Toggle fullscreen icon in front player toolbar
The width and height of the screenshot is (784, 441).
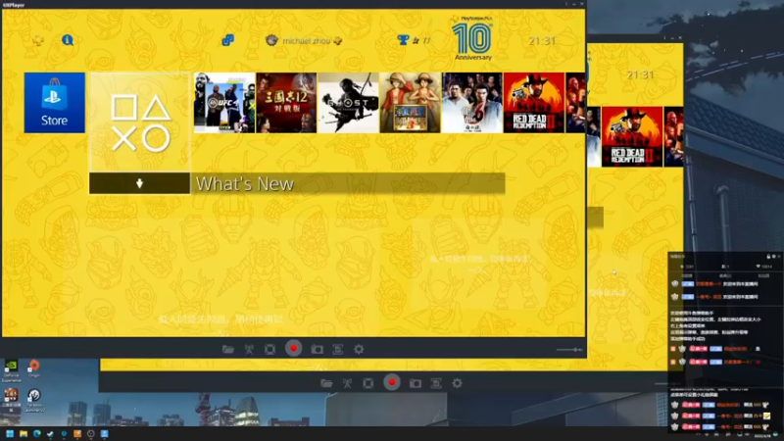click(270, 349)
